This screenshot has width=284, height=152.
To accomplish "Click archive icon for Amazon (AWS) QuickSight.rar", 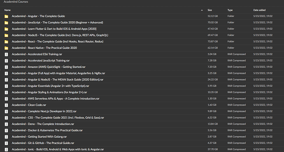I will click(6, 67).
